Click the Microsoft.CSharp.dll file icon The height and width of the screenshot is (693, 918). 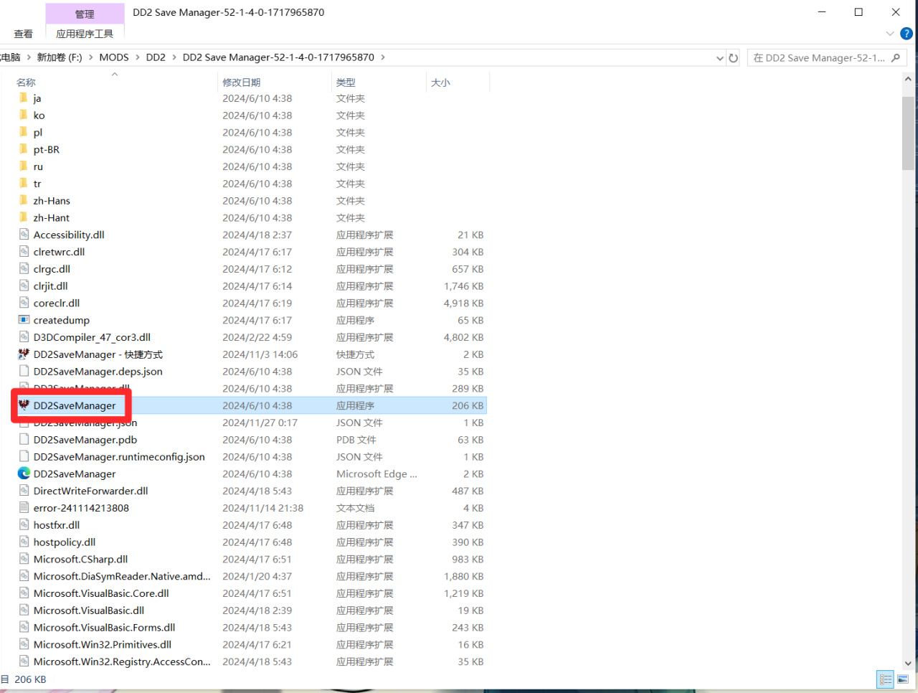click(24, 559)
